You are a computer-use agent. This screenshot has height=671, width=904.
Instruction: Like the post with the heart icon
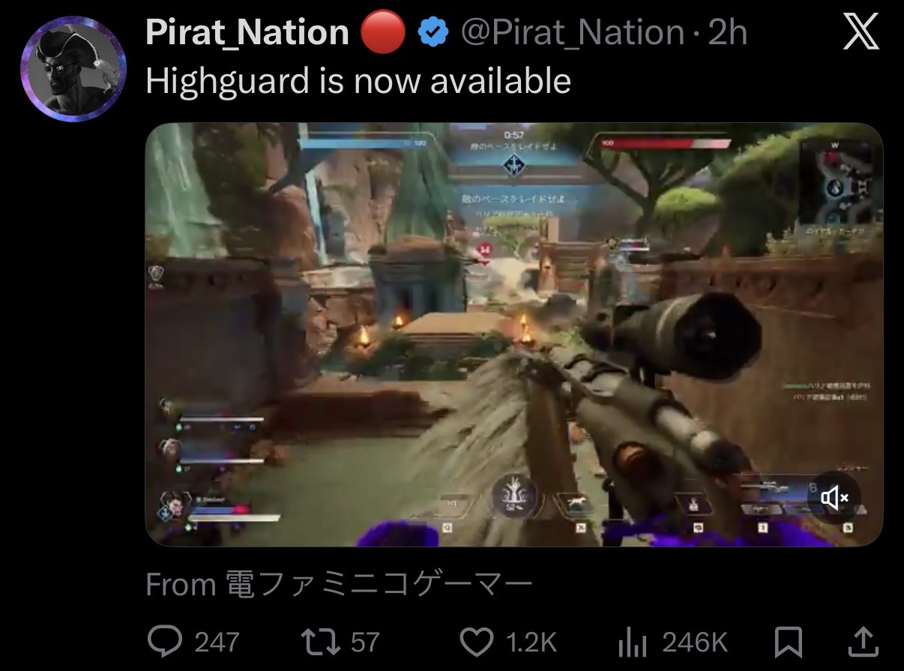pyautogui.click(x=477, y=641)
